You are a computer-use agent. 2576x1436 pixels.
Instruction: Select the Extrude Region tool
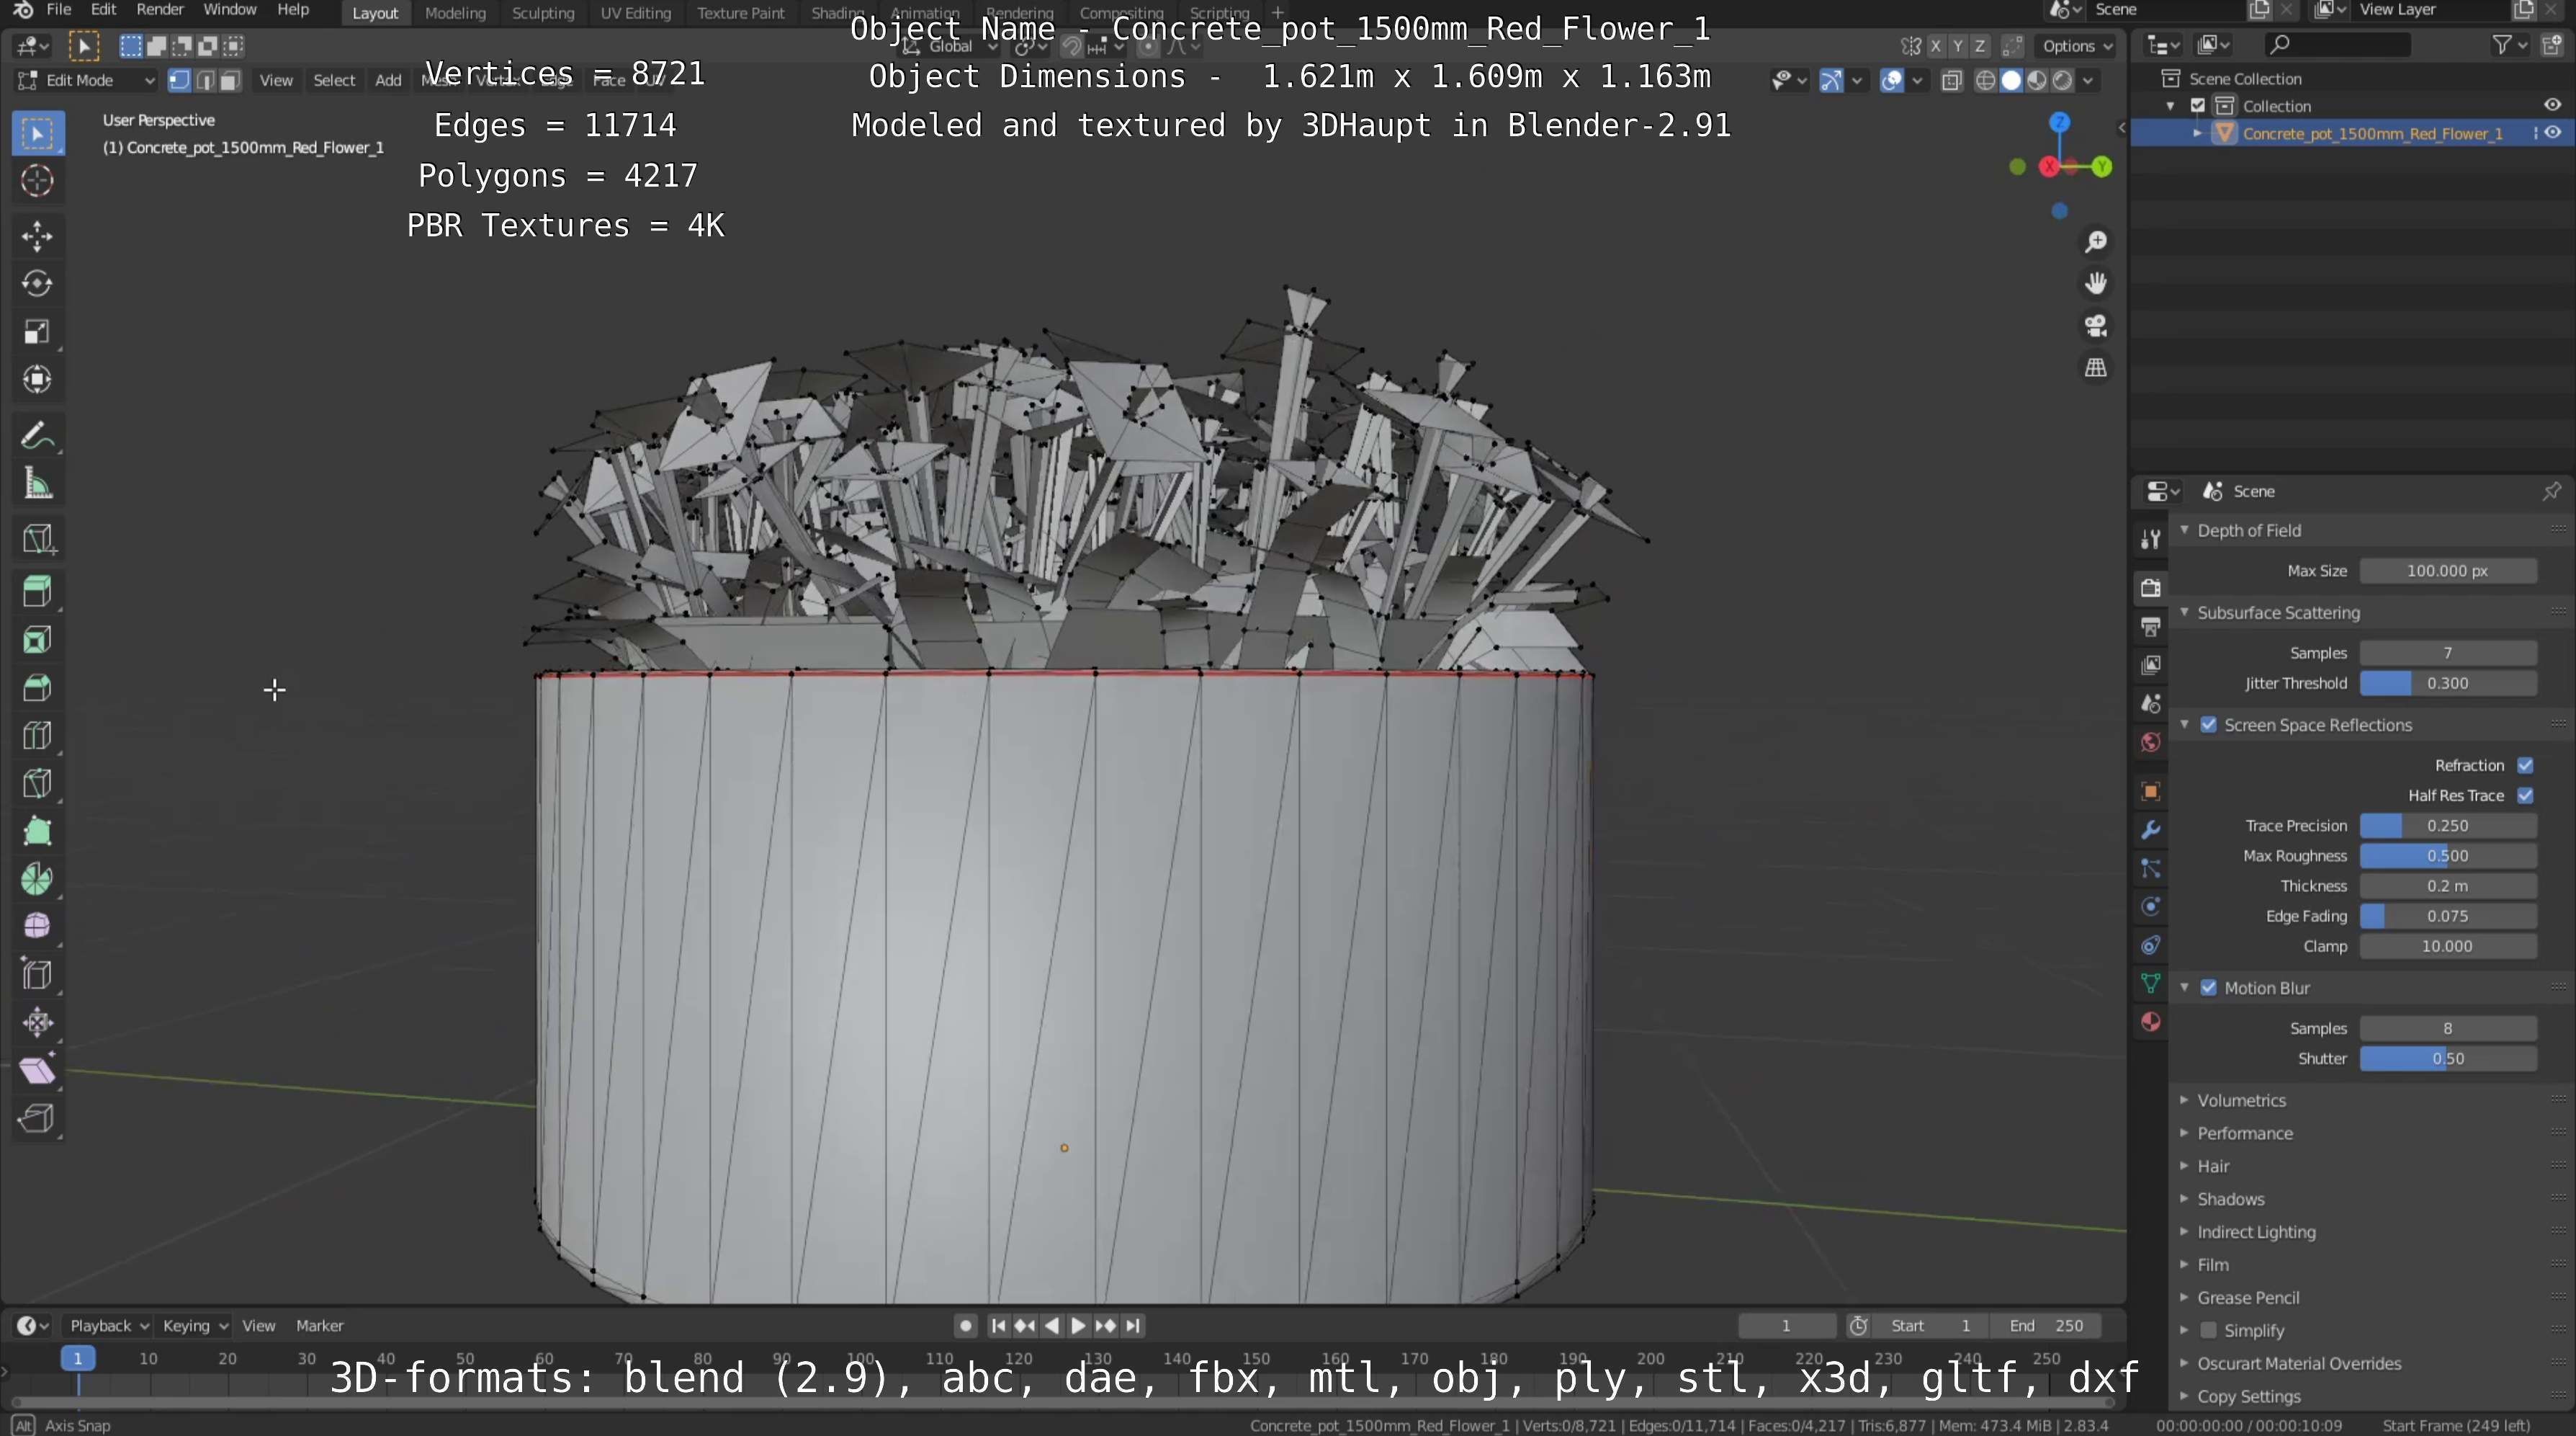[38, 592]
